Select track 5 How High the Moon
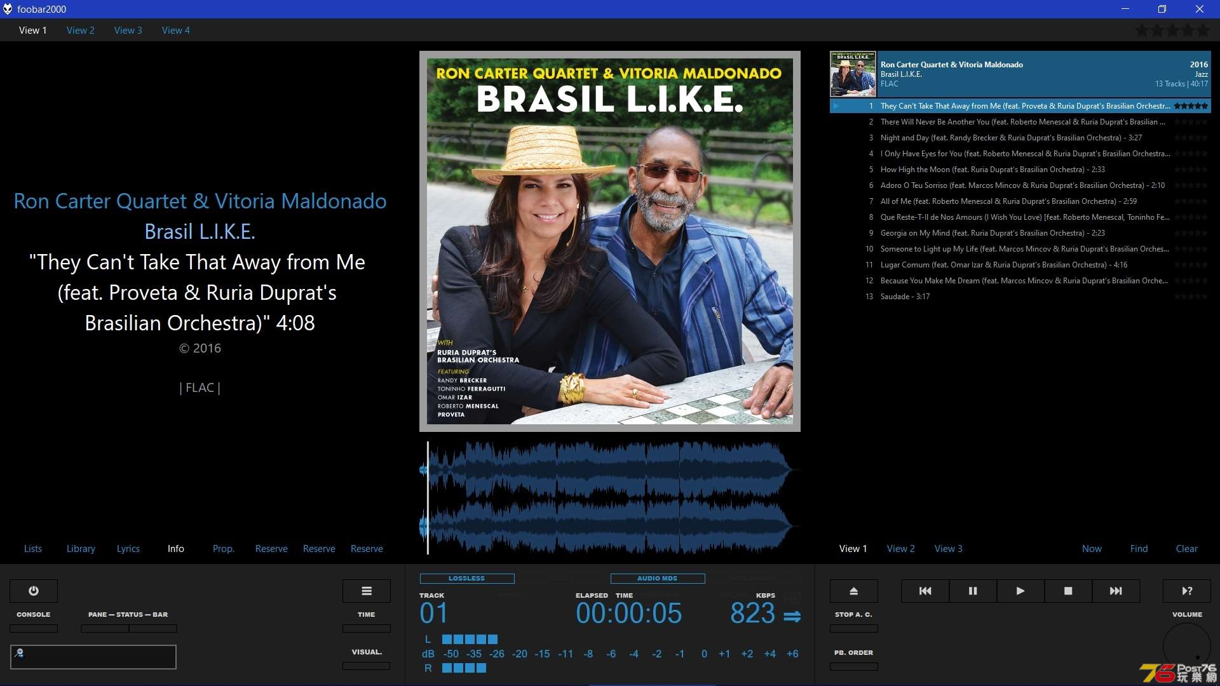The height and width of the screenshot is (686, 1220). pyautogui.click(x=1020, y=170)
